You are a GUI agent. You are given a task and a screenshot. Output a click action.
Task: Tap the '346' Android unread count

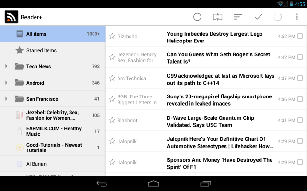96,83
